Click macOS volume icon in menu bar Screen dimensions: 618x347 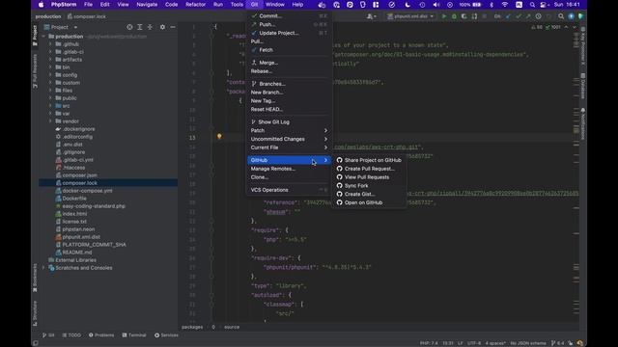435,5
